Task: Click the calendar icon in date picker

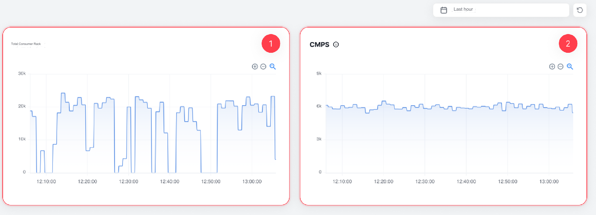Action: [444, 10]
